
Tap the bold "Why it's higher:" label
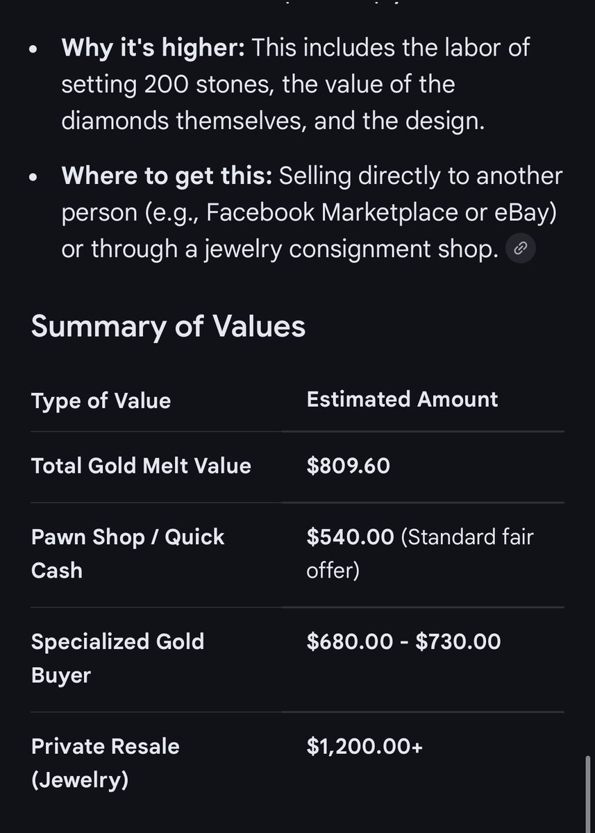(153, 48)
